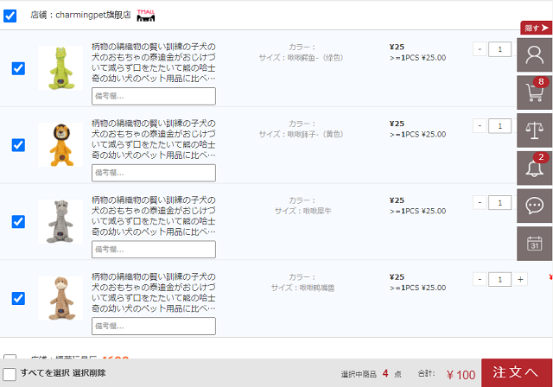Open the lion toy product title

coord(154,139)
